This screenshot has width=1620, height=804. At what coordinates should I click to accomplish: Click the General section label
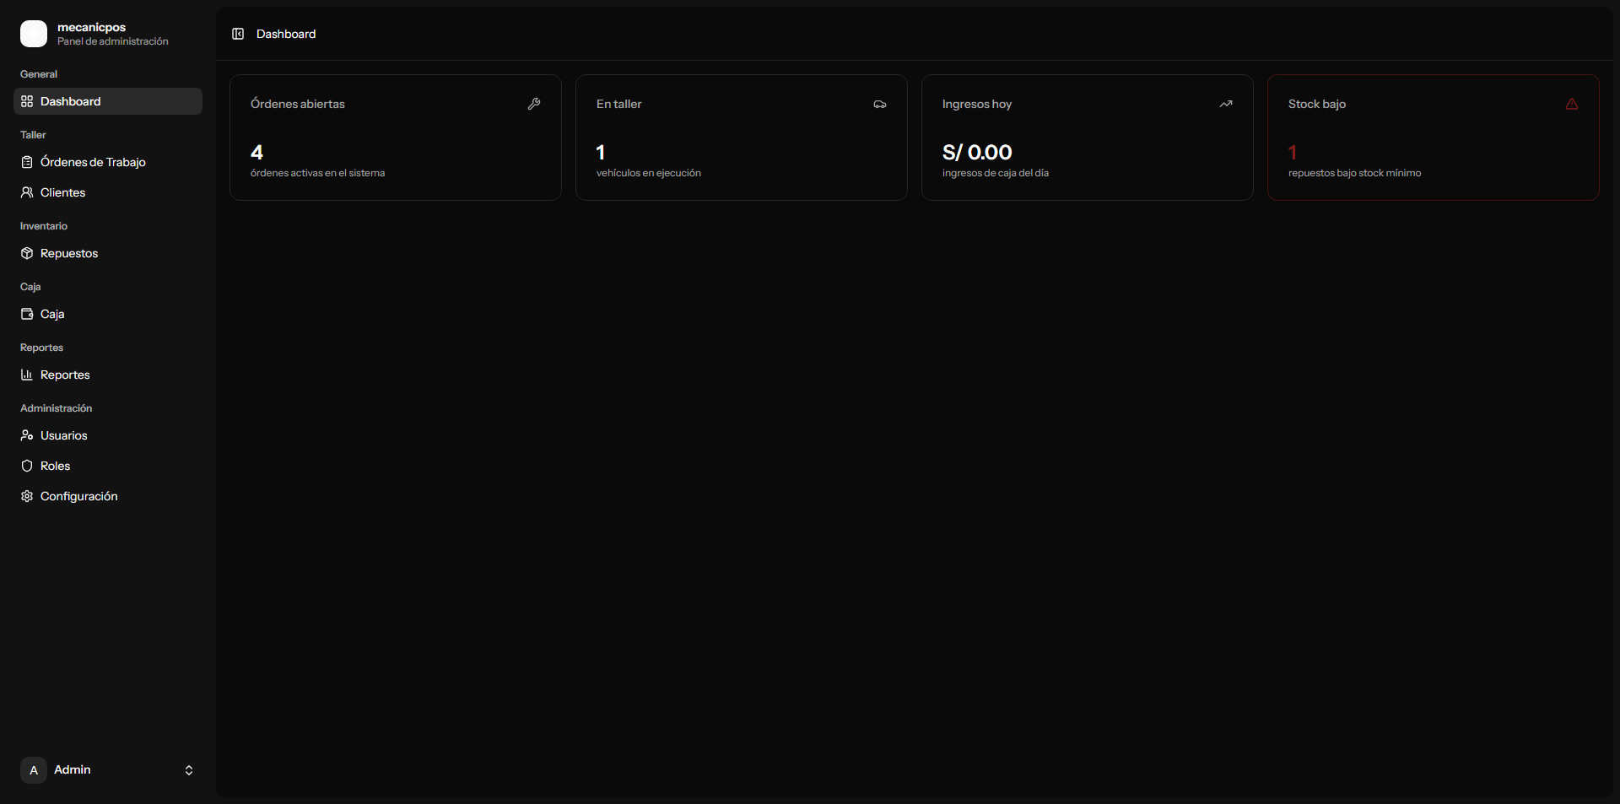click(x=39, y=74)
